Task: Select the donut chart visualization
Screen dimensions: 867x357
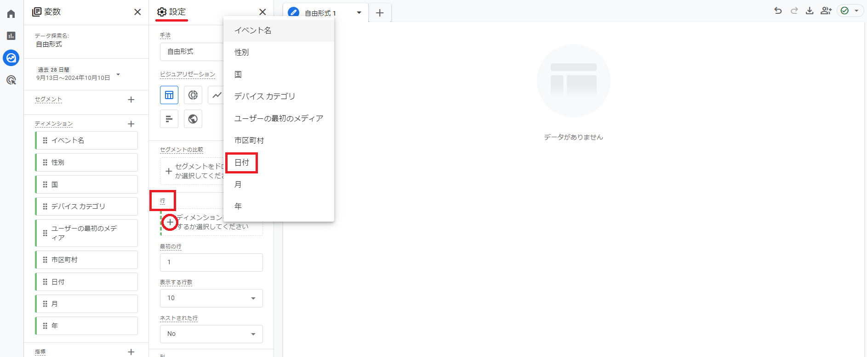Action: click(x=193, y=95)
